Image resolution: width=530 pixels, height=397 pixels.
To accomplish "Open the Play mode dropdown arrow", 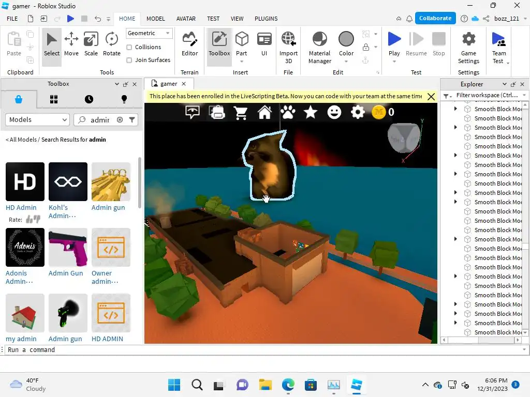I will [x=394, y=62].
